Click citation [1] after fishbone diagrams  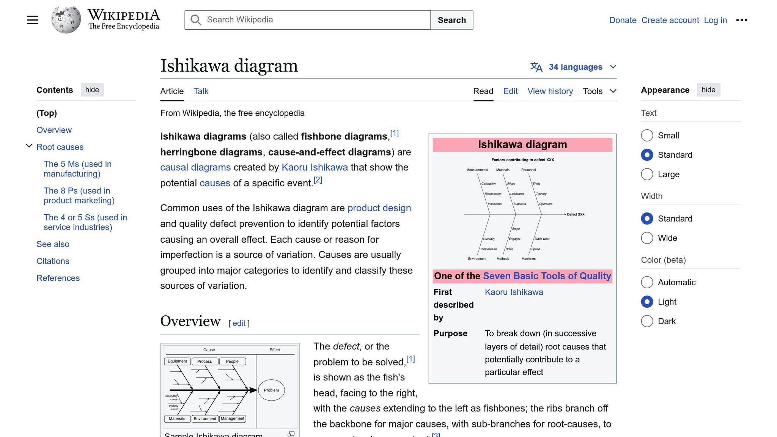[395, 133]
